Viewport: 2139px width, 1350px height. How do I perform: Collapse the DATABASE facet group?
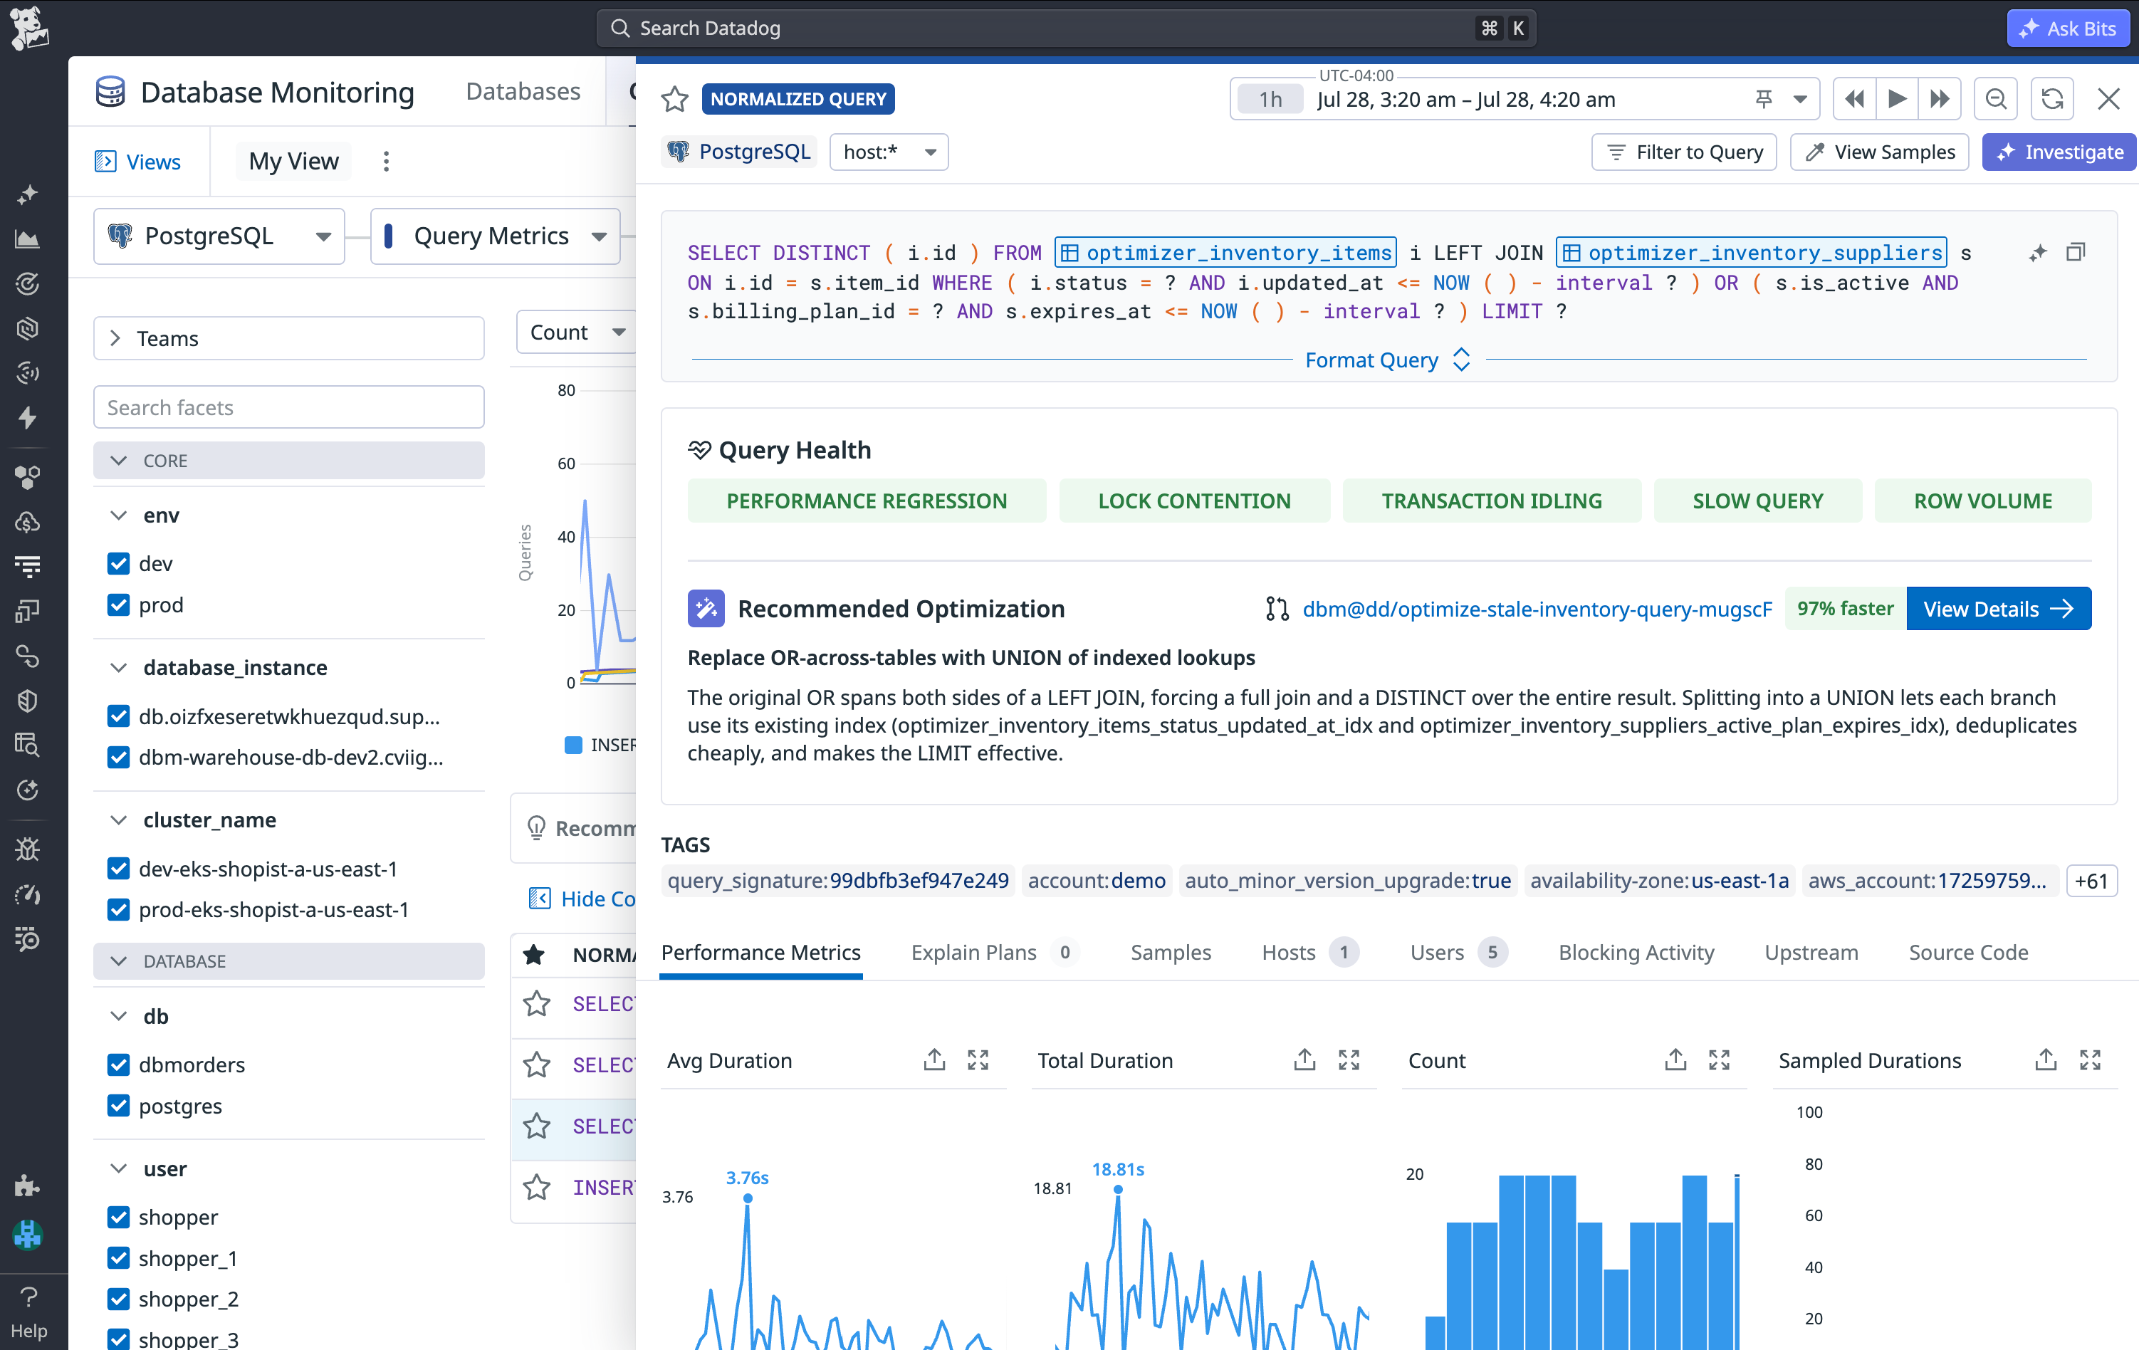click(288, 961)
